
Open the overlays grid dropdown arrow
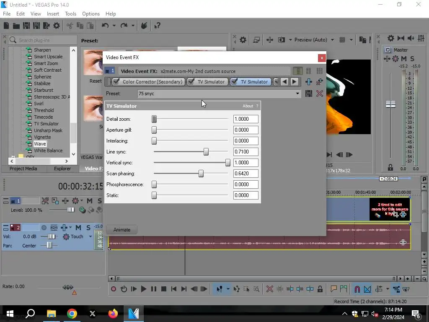351,40
